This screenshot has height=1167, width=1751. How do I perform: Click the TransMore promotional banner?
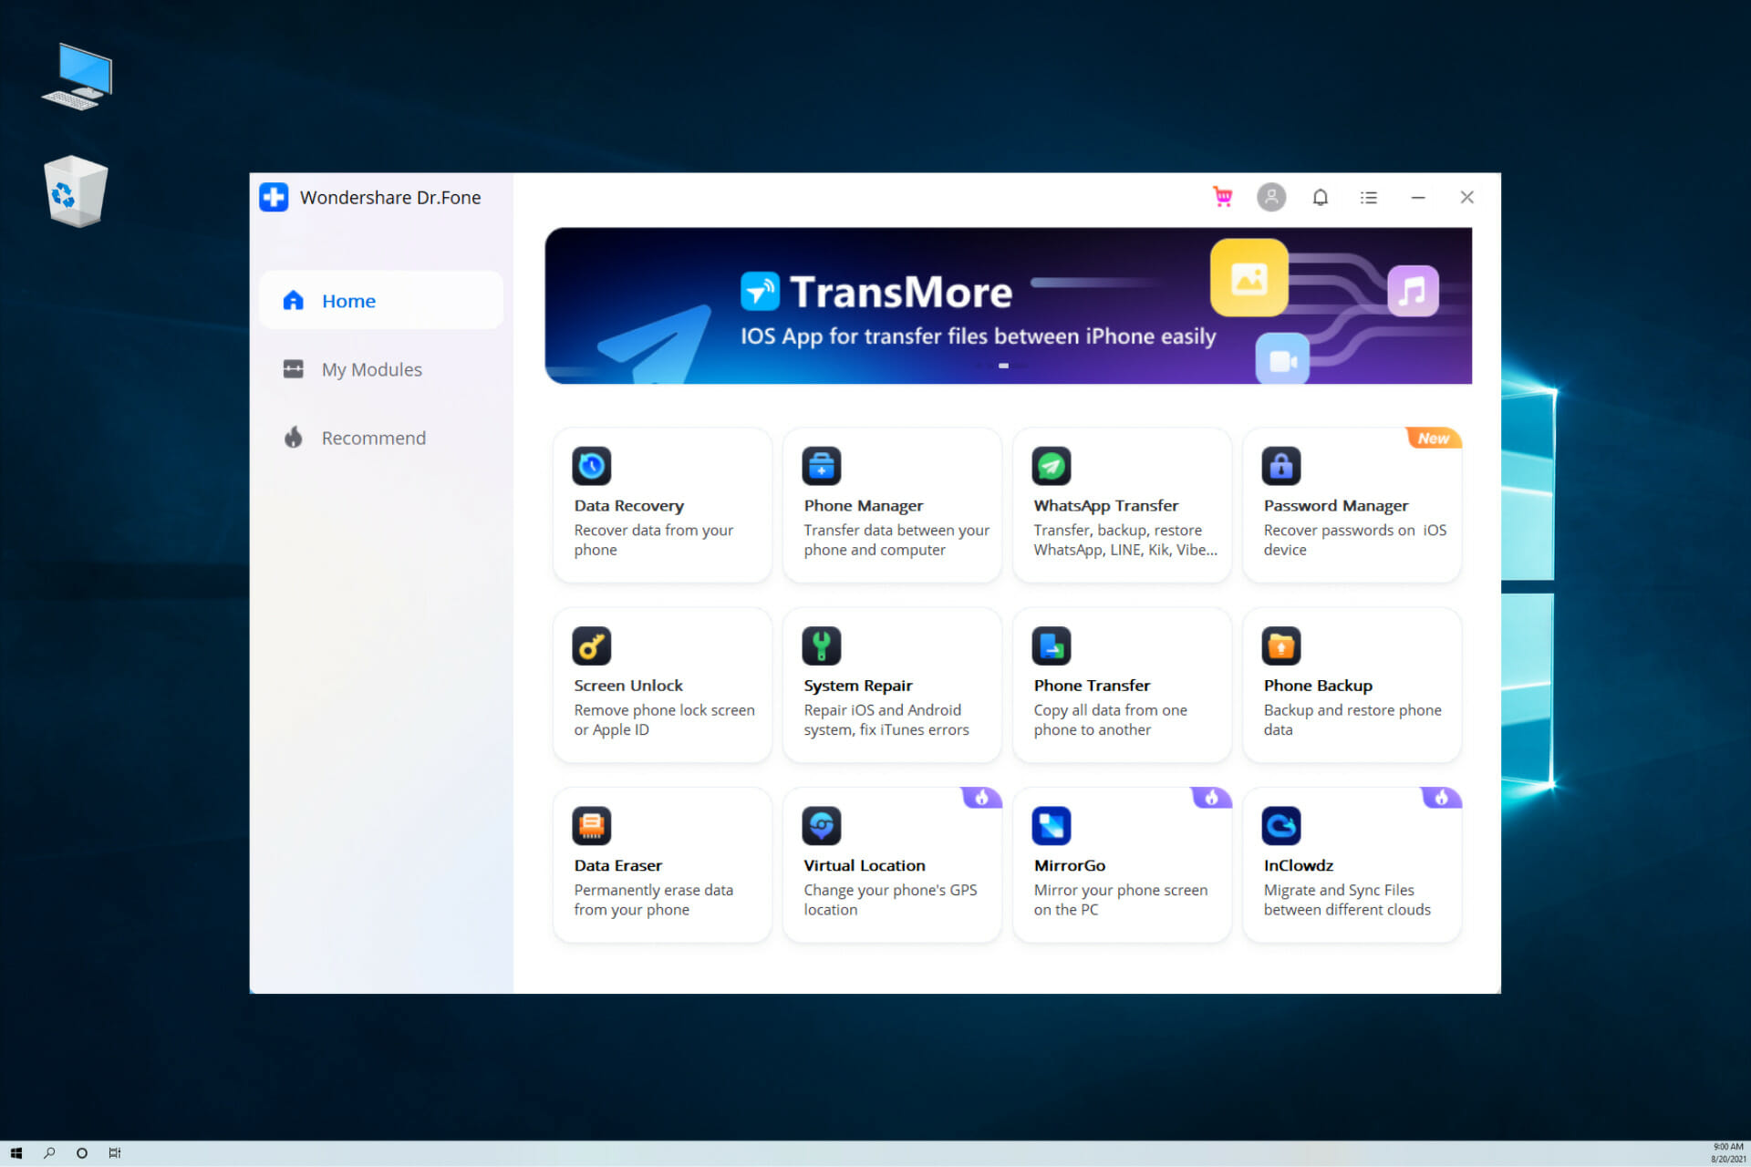1008,305
